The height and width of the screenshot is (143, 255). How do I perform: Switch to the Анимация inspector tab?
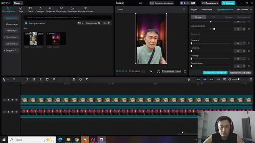[x=206, y=10]
